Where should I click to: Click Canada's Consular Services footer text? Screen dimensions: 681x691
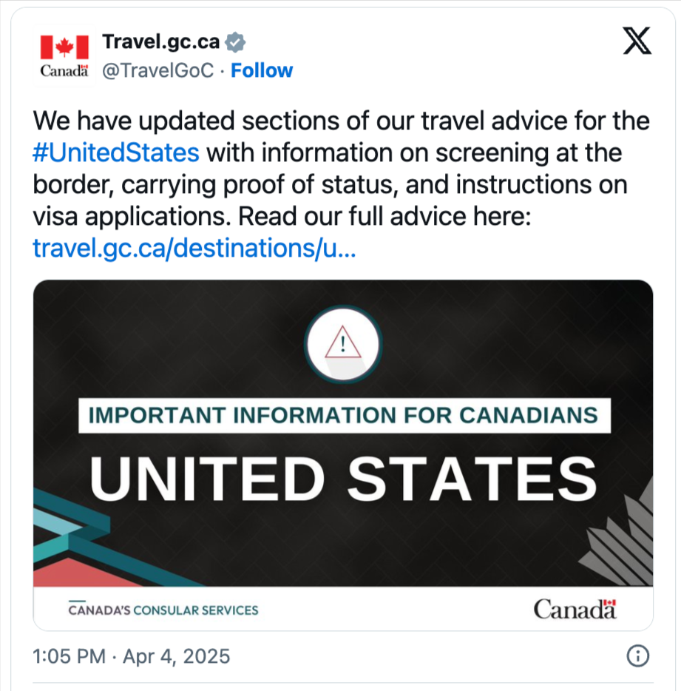(x=163, y=610)
